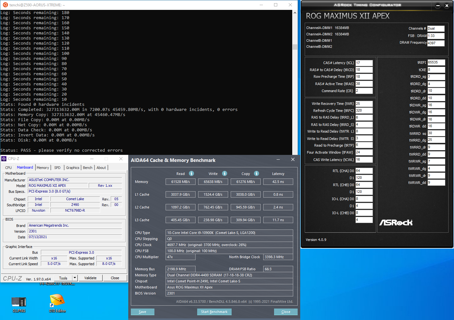Click the CPU Type field in AIDA64
The height and width of the screenshot is (320, 454).
[x=229, y=233]
